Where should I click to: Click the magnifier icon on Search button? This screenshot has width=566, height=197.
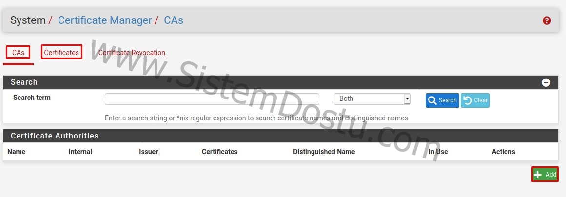432,100
